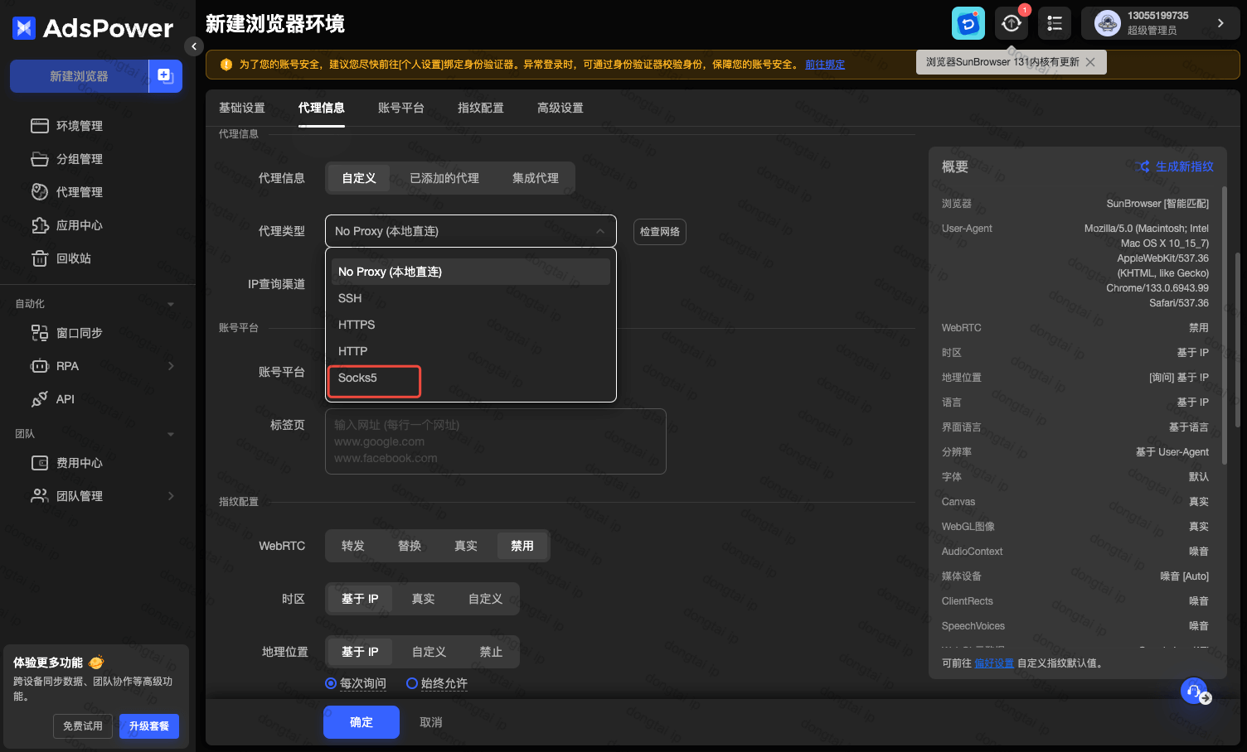The height and width of the screenshot is (752, 1247).
Task: Set WebRTC mode to 转发
Action: click(353, 546)
